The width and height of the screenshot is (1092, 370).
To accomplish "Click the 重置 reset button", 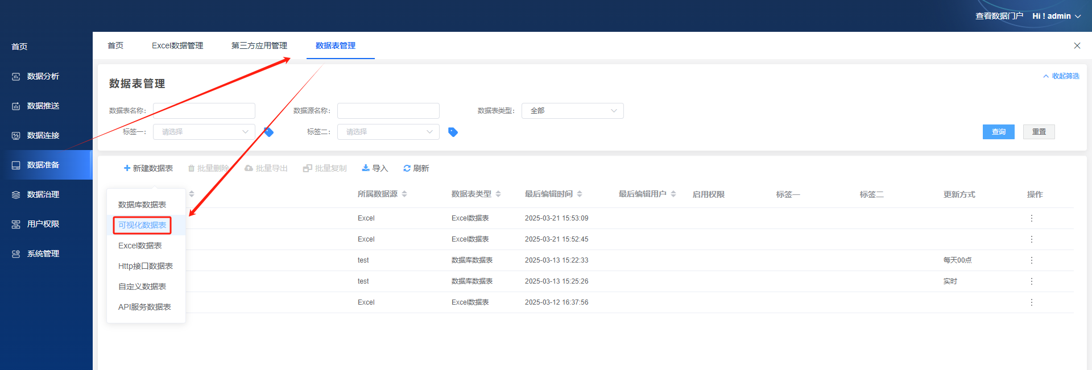I will tap(1039, 132).
